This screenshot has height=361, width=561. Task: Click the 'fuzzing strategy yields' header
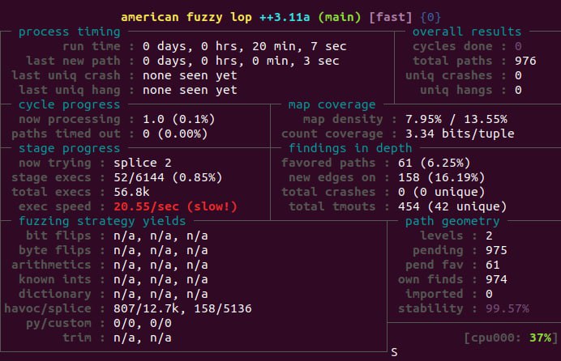(102, 222)
